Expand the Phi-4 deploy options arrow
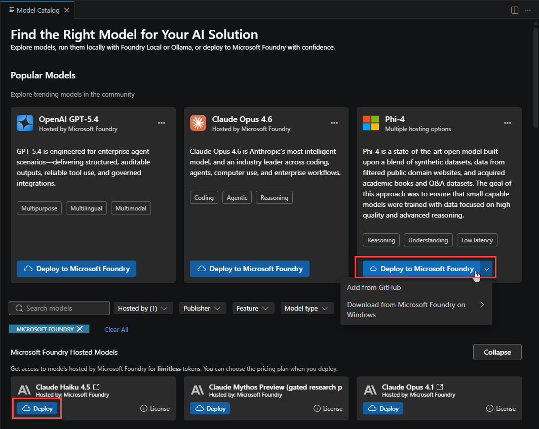 (x=487, y=269)
